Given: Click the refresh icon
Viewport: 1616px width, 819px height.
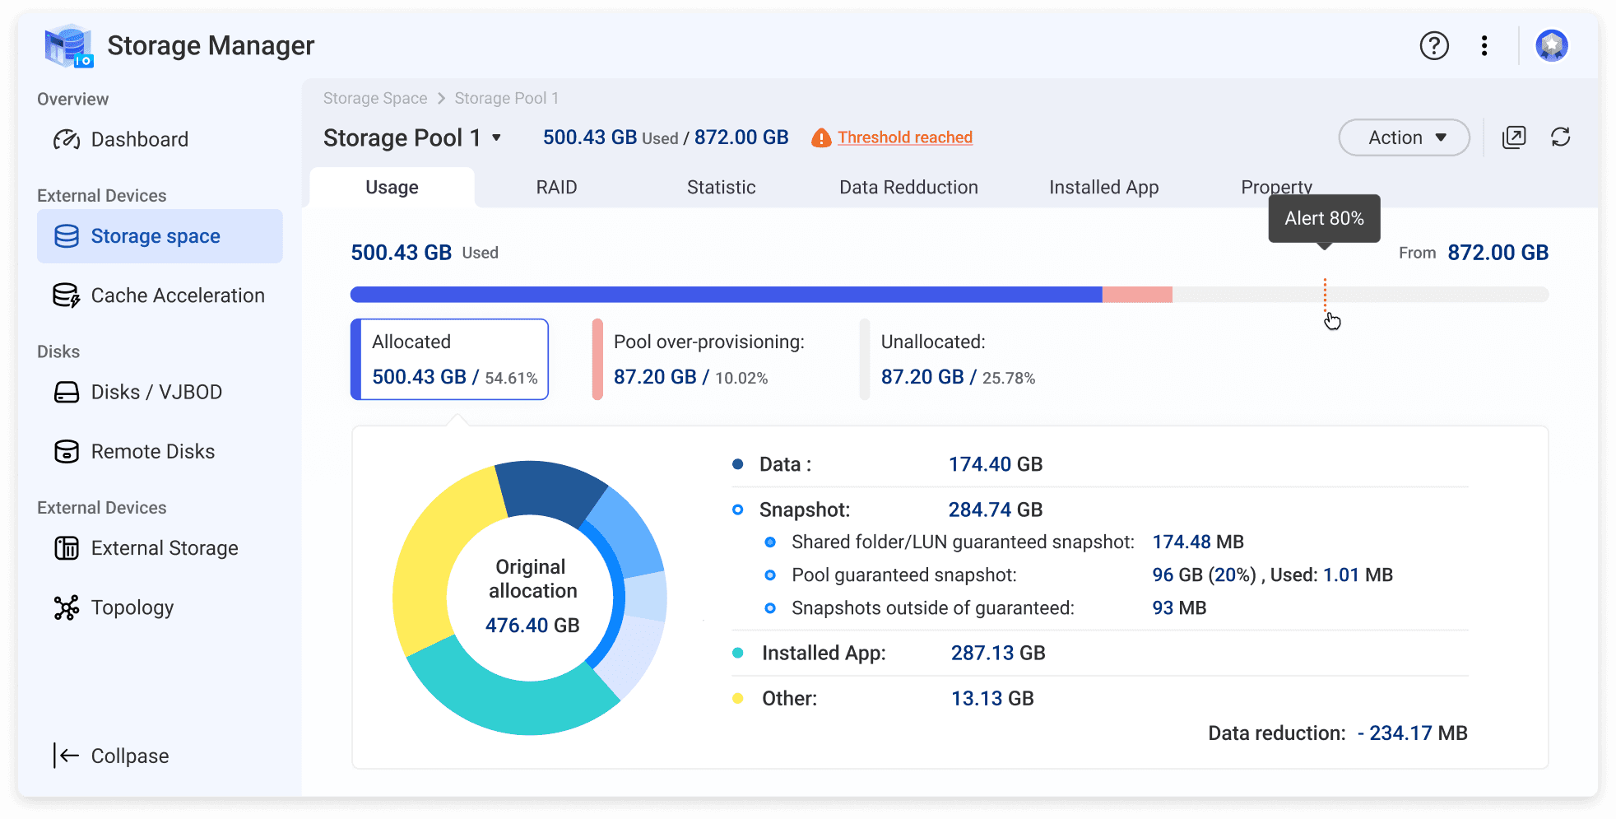Looking at the screenshot, I should coord(1561,137).
